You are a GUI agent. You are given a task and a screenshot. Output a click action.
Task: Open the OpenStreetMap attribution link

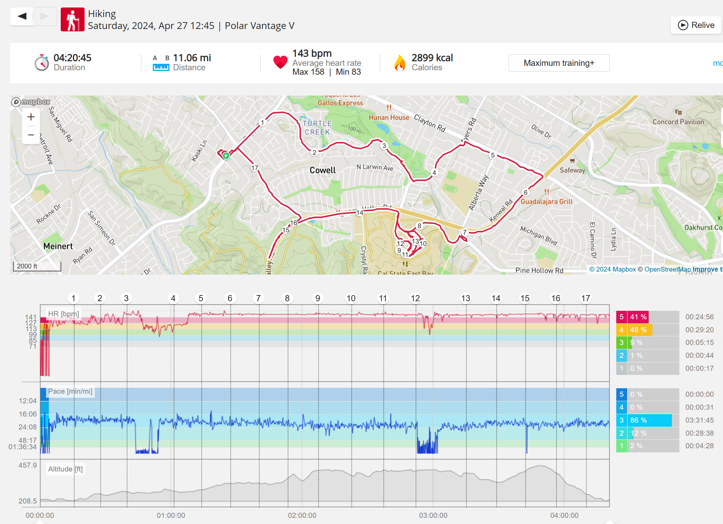tap(667, 270)
